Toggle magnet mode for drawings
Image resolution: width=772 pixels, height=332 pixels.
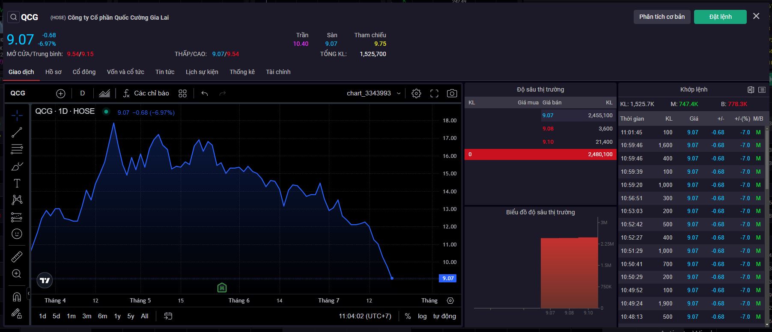coord(17,296)
